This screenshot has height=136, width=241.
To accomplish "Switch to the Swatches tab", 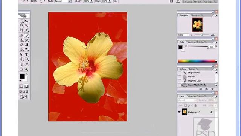I will pyautogui.click(x=192, y=42).
